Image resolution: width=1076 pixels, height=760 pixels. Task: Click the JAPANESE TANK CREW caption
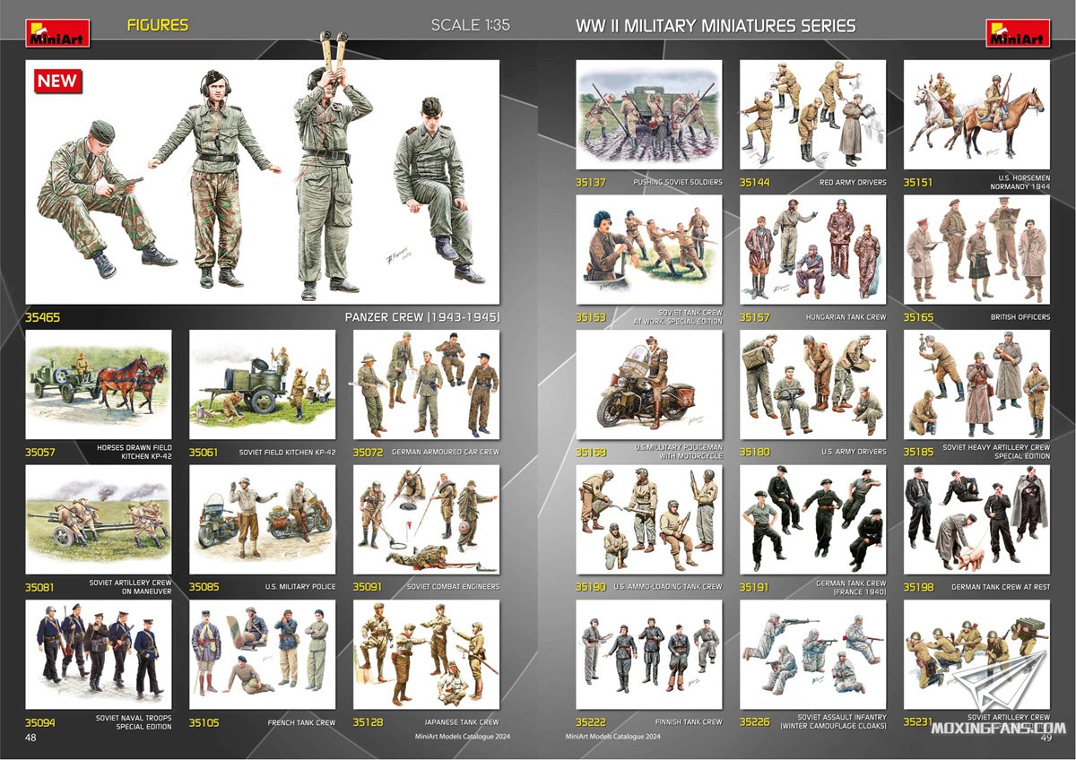tap(462, 722)
